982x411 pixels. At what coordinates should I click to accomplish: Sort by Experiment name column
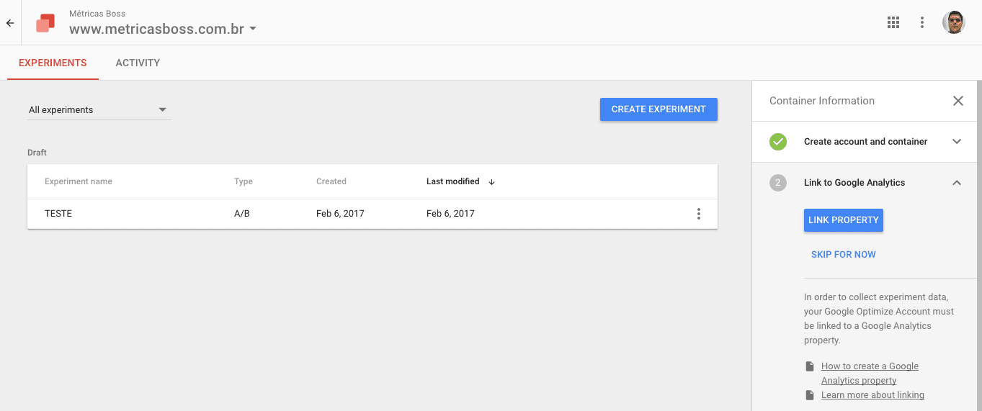click(x=79, y=181)
